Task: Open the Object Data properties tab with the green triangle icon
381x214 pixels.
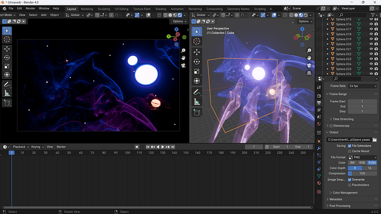Action: pos(319,176)
